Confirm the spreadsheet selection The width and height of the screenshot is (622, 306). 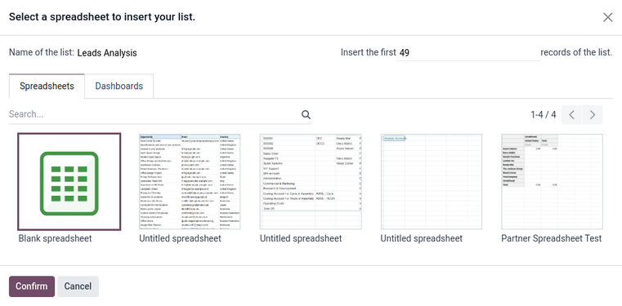(x=32, y=286)
